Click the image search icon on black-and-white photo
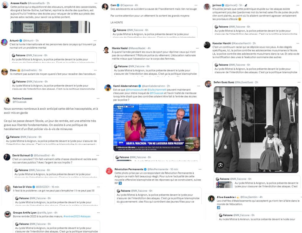The image size is (302, 233). pos(221,165)
